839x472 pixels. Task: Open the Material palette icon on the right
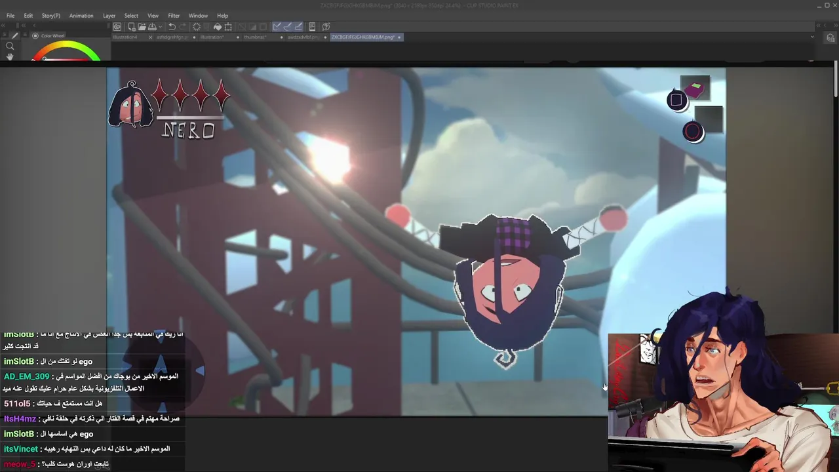point(830,37)
